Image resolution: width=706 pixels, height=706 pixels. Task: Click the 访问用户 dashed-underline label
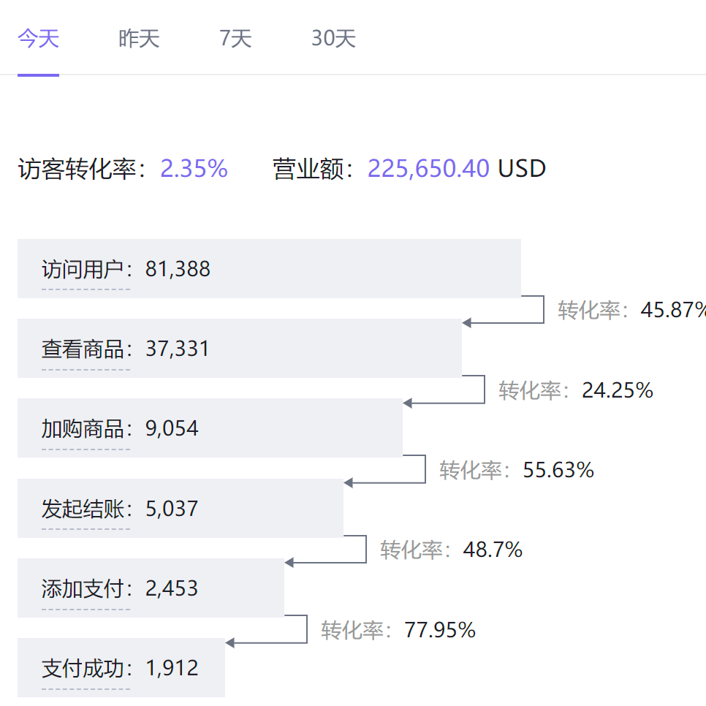pos(86,270)
